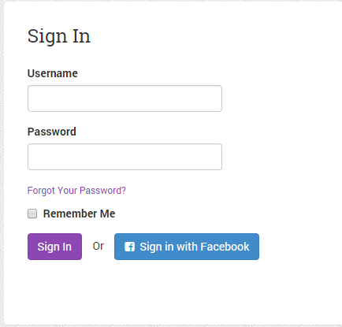342x327 pixels.
Task: Focus the Username text field
Action: click(125, 98)
